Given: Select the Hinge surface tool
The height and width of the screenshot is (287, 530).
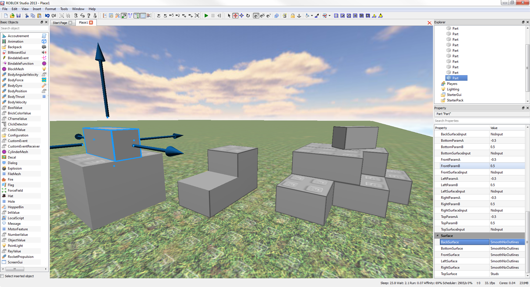Looking at the screenshot, I should [x=374, y=16].
